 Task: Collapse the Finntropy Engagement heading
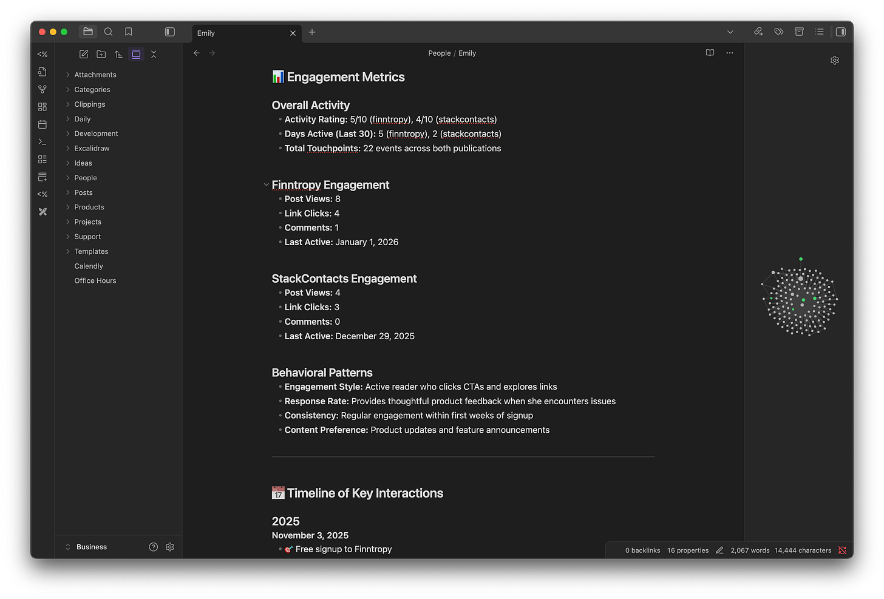click(x=266, y=185)
